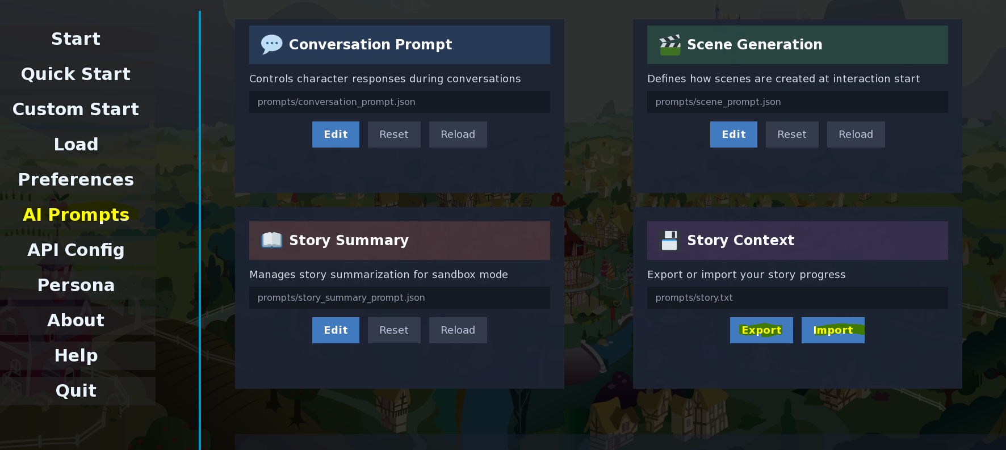Reload the Scene Generation prompt
The height and width of the screenshot is (450, 1006).
pyautogui.click(x=856, y=134)
